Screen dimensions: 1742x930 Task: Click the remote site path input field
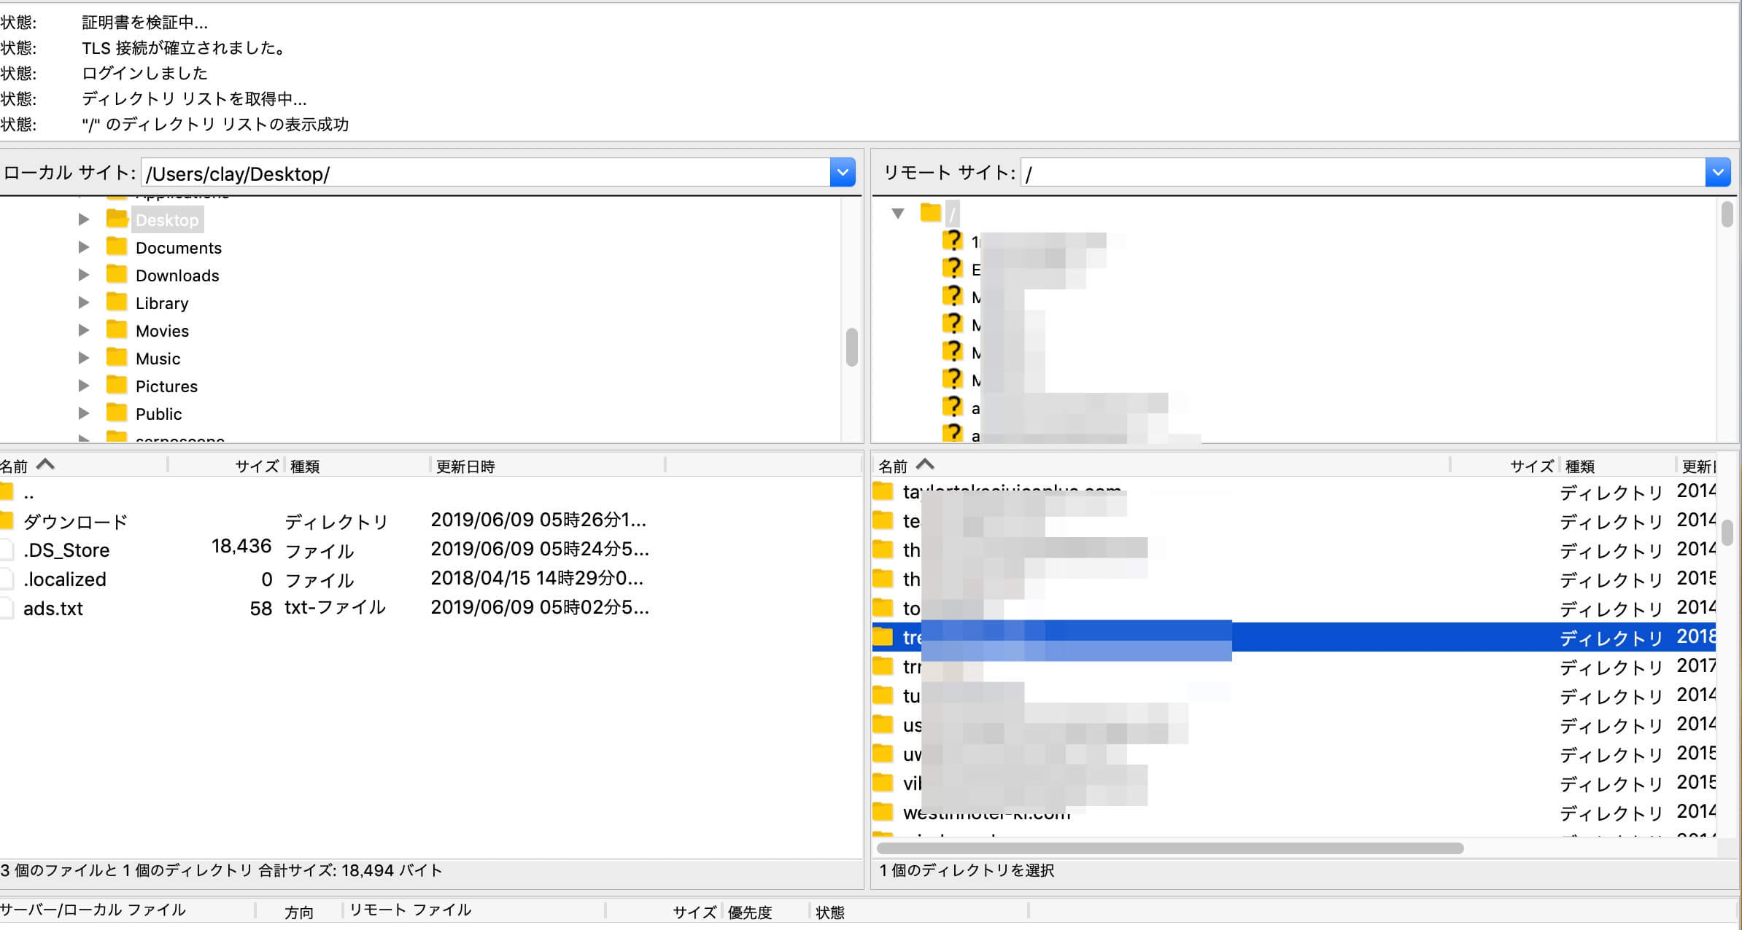click(x=1357, y=173)
